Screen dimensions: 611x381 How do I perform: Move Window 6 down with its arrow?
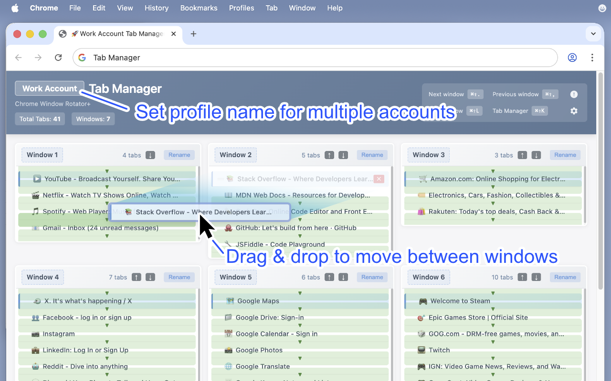(537, 277)
